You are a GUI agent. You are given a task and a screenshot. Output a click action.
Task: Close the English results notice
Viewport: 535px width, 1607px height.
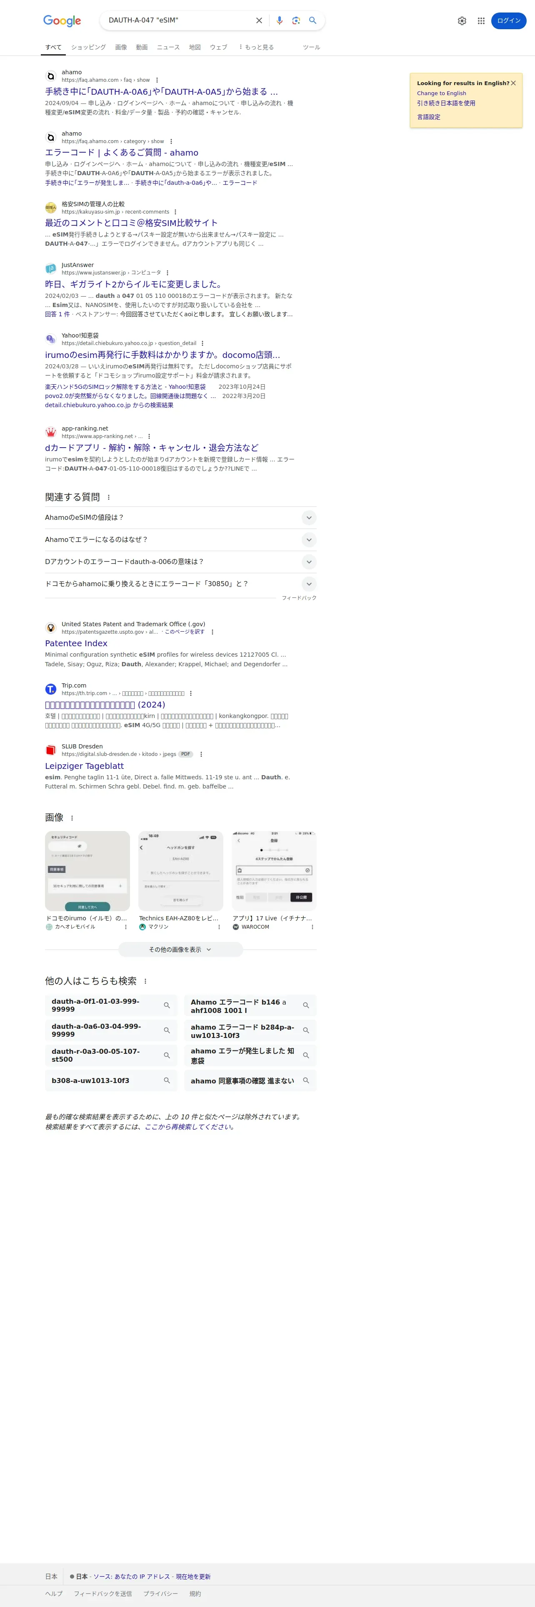click(x=513, y=83)
